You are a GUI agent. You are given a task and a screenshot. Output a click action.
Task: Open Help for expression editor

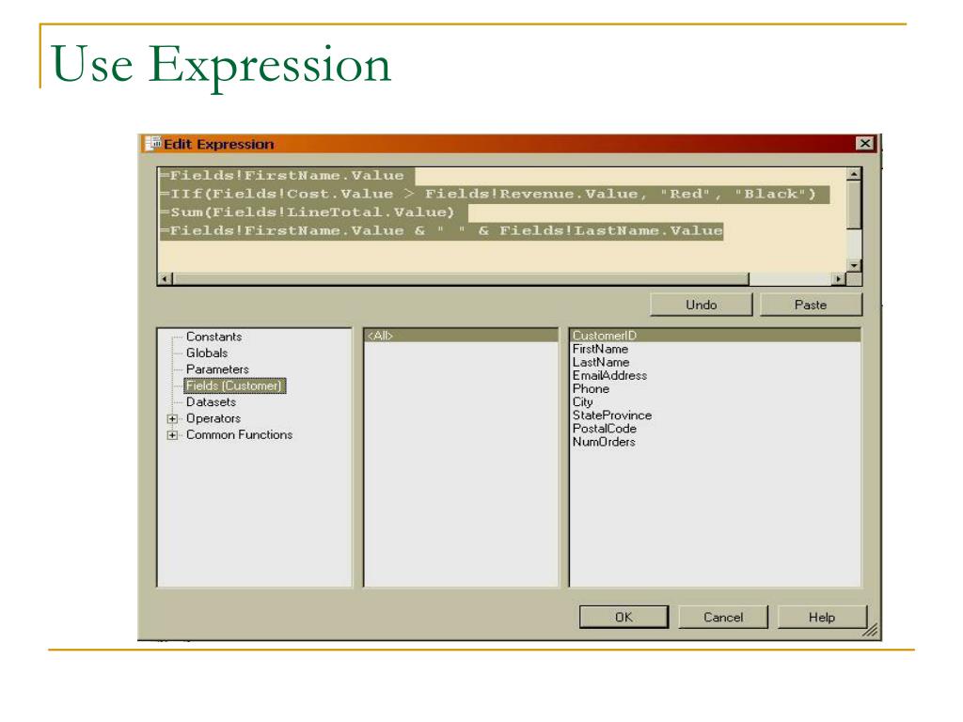pos(822,617)
